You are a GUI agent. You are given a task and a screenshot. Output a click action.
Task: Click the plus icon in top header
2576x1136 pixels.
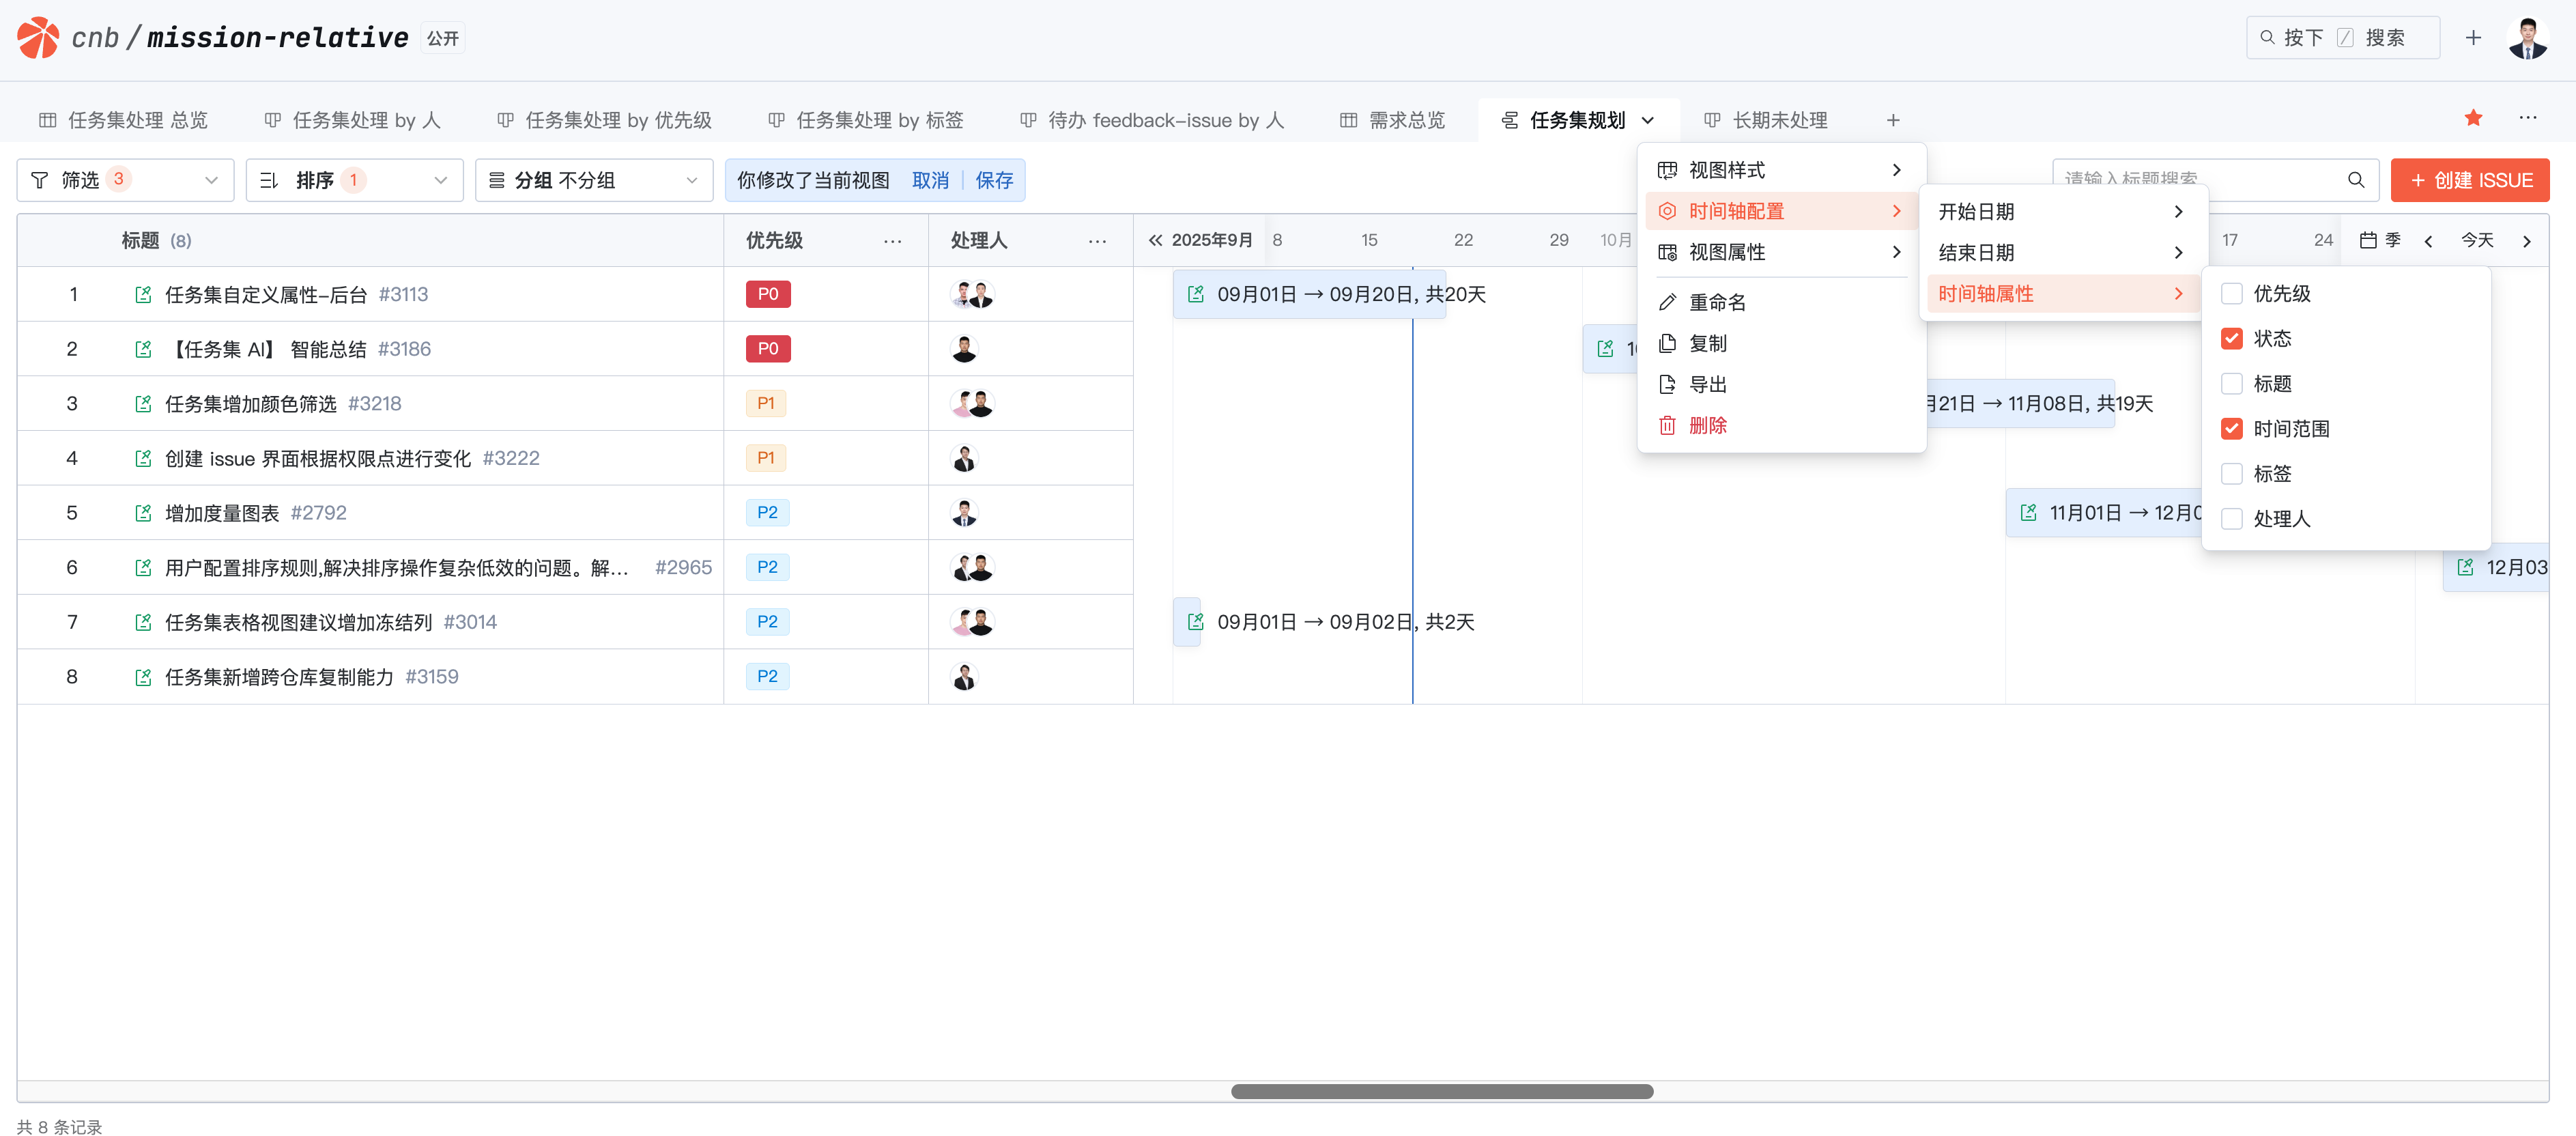(2473, 38)
